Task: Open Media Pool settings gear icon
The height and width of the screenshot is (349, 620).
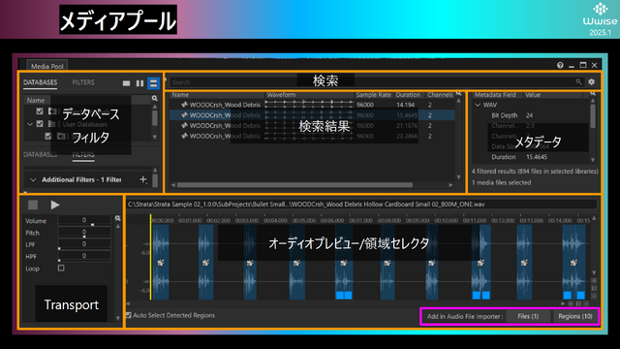Action: point(591,81)
